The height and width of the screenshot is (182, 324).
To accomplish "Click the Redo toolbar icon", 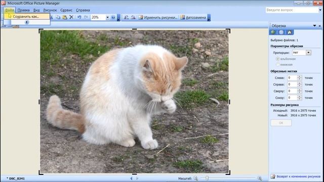I will coord(86,17).
